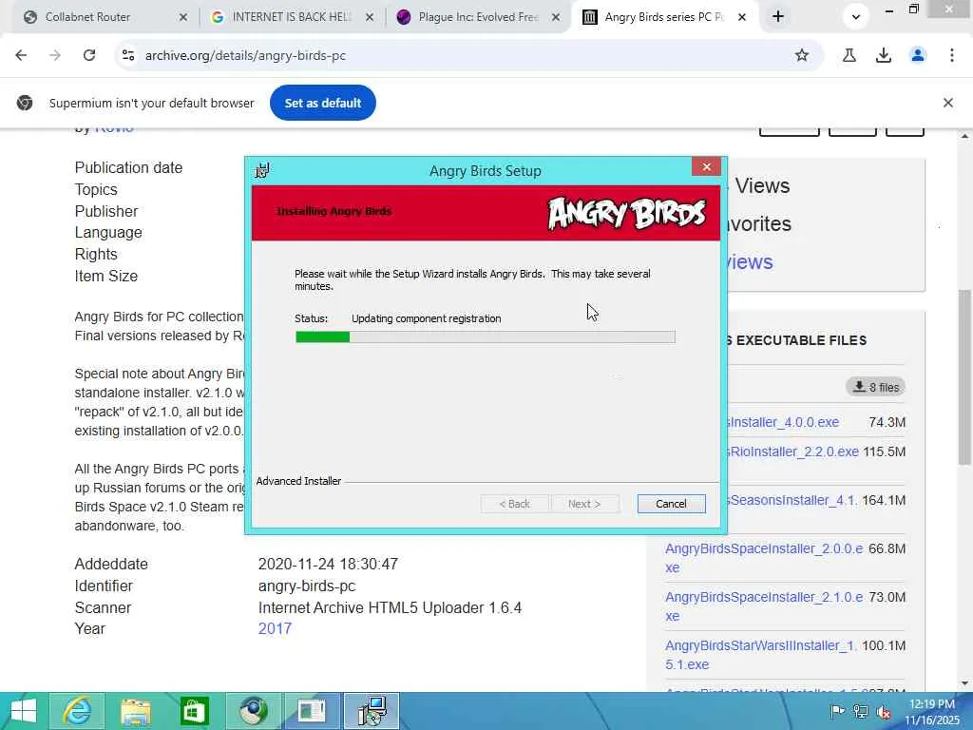
Task: Open File Explorer from the taskbar
Action: (136, 711)
